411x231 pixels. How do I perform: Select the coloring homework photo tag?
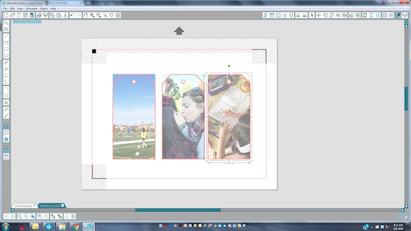(229, 117)
